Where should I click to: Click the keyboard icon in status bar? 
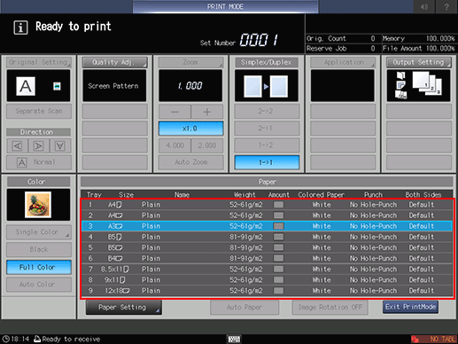[x=234, y=339]
